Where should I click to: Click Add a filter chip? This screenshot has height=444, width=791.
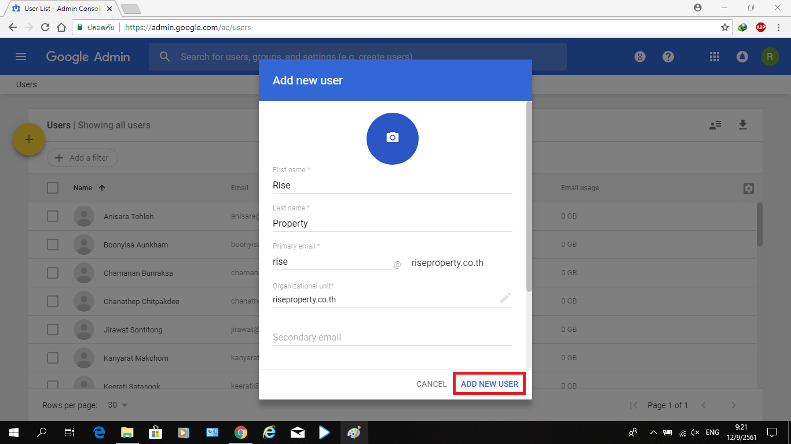click(x=82, y=158)
